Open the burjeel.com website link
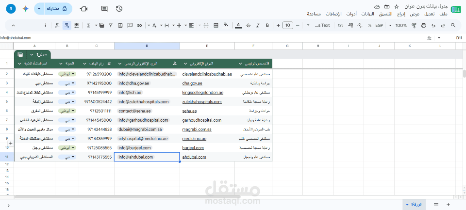 click(193, 147)
